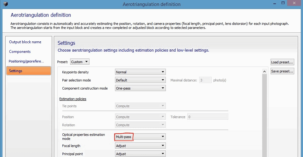This screenshot has height=157, width=303.
Task: Switch to the Positioning/georeferencing page
Action: (x=26, y=61)
